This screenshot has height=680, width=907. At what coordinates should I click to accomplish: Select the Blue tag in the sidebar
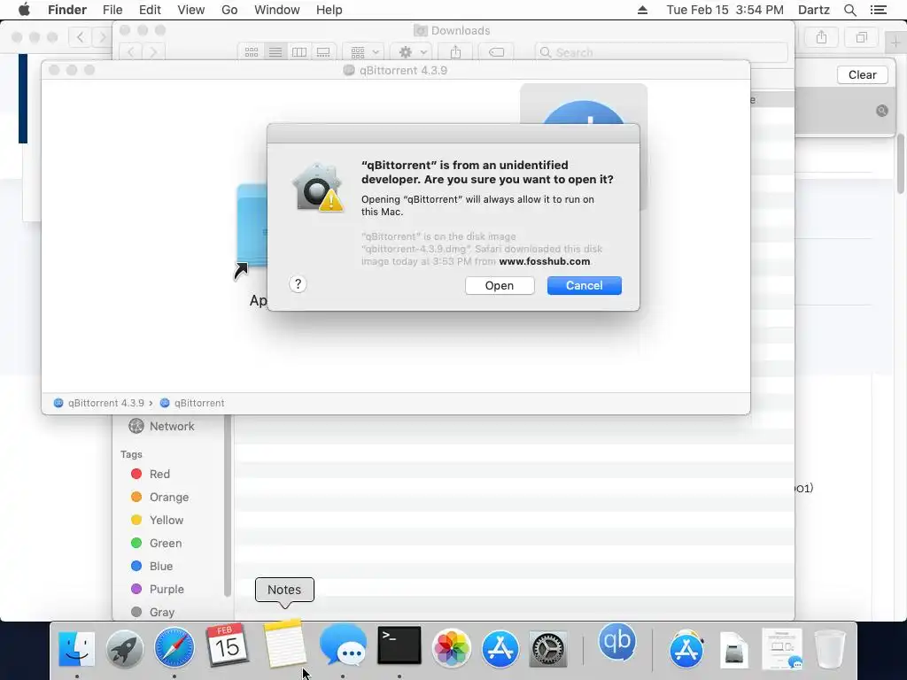[152, 566]
